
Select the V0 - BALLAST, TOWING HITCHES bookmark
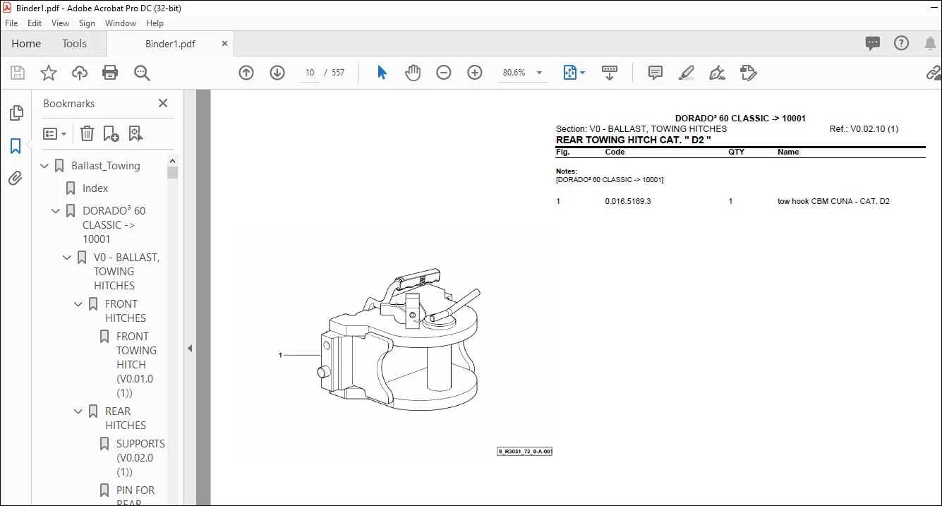click(126, 272)
